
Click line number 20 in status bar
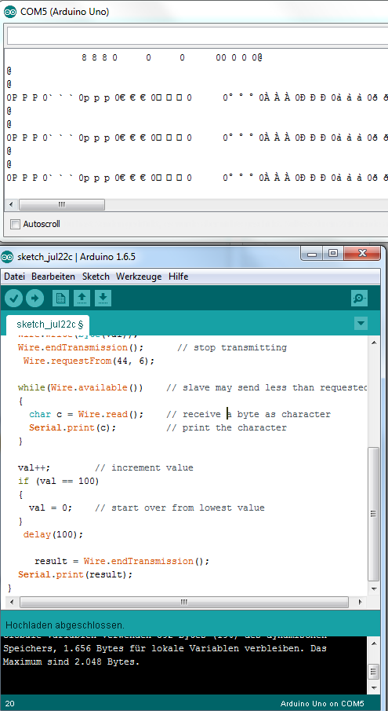click(10, 704)
